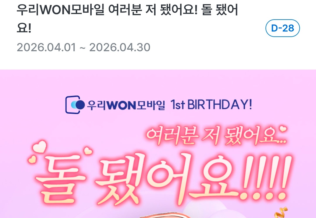Click the heart right of 여러분 저 됐어요
The image size is (316, 218).
(283, 129)
